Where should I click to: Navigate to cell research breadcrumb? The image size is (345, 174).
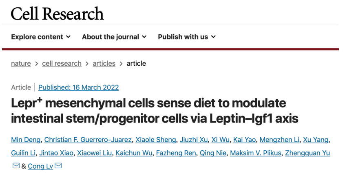click(62, 63)
